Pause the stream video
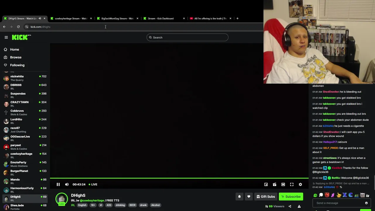This screenshot has height=211, width=375. point(58,184)
